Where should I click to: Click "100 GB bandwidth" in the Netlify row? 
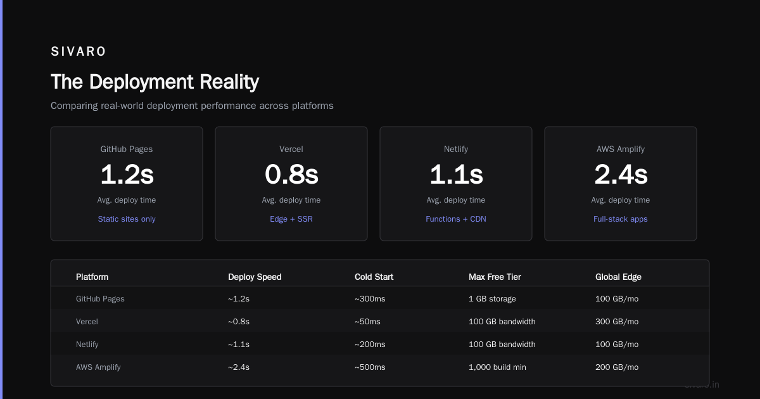pyautogui.click(x=502, y=345)
